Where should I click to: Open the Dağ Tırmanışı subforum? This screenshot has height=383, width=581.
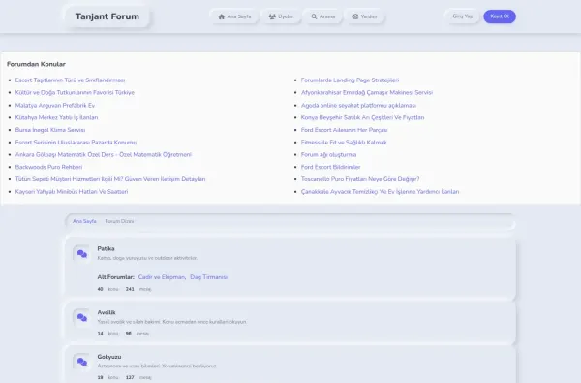(208, 277)
